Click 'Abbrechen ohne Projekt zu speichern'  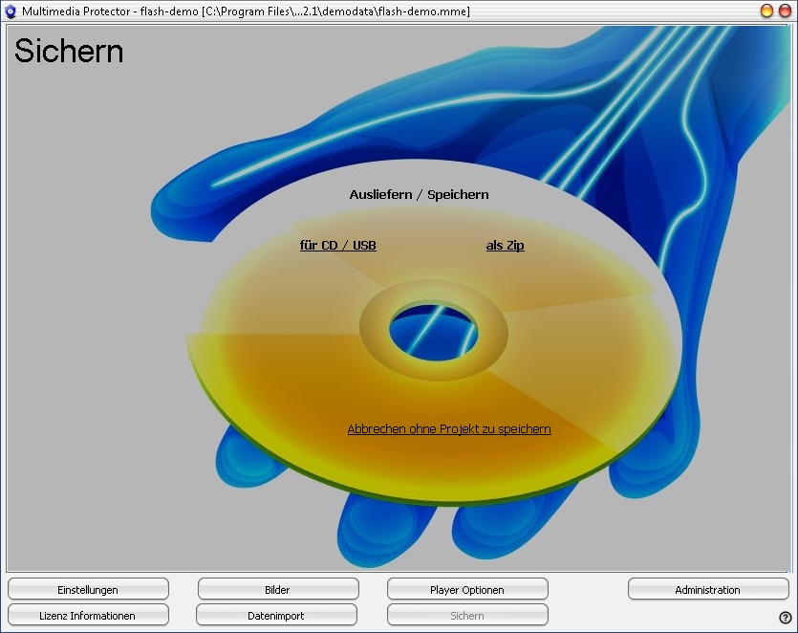coord(449,429)
